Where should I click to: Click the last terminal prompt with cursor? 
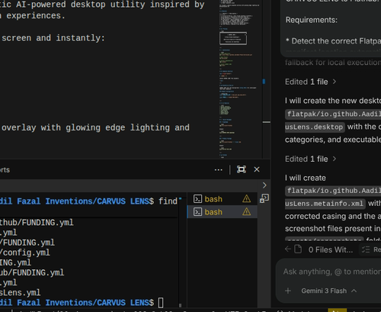tap(82, 303)
